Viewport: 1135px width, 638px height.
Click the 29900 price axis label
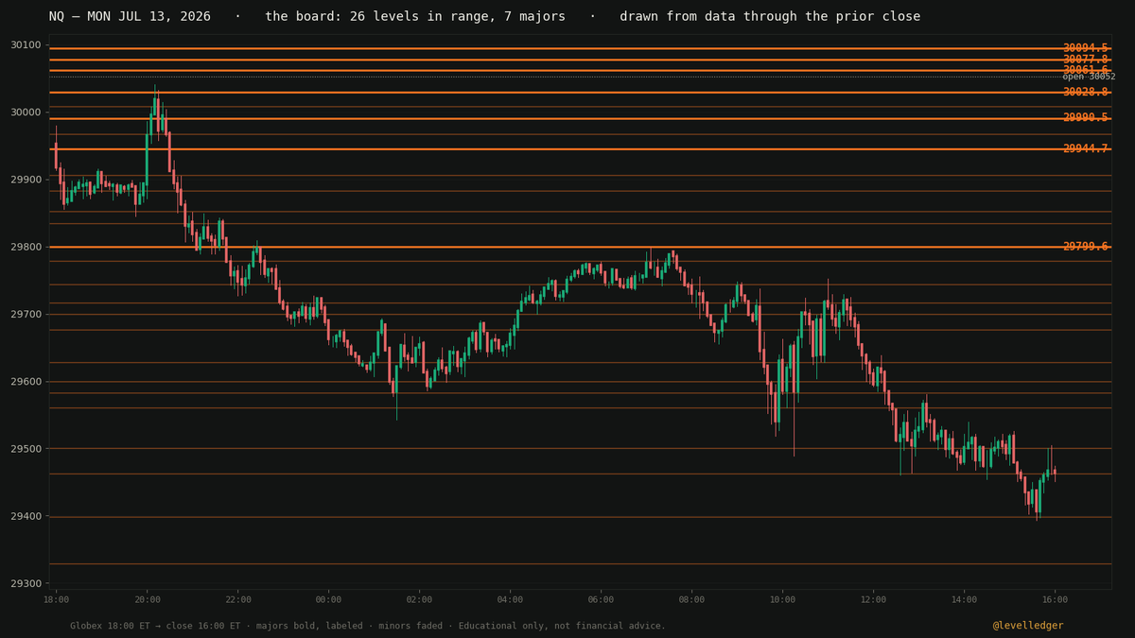(26, 180)
